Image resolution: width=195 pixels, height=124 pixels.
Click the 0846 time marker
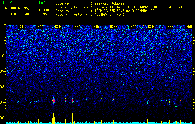click(114, 27)
